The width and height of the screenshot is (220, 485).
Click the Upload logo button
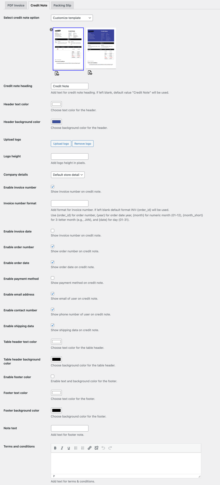(61, 144)
